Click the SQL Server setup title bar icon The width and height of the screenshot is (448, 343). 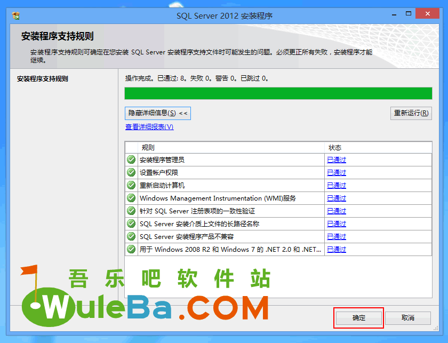click(x=16, y=15)
